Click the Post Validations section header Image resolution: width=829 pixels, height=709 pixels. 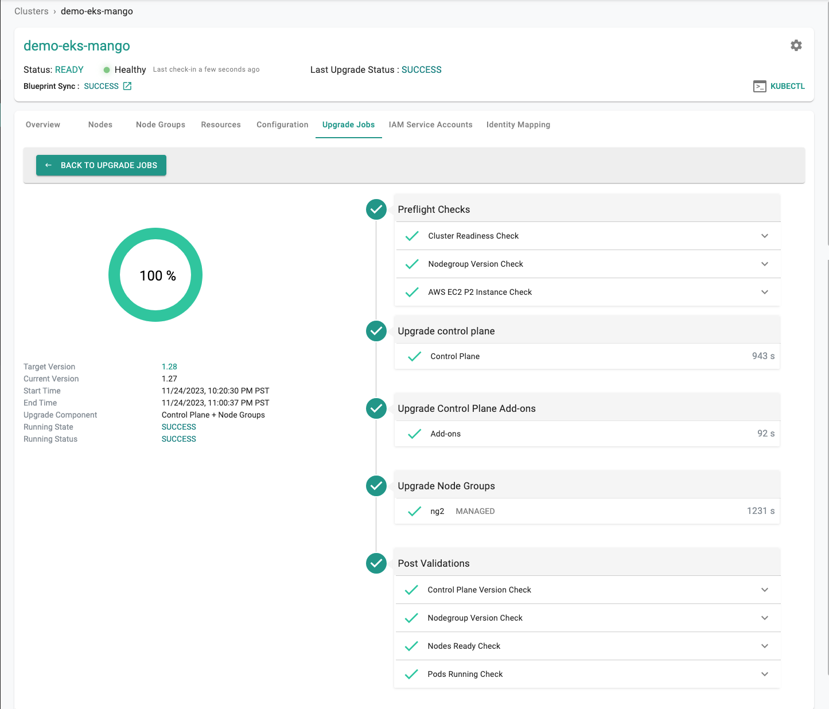coord(587,563)
